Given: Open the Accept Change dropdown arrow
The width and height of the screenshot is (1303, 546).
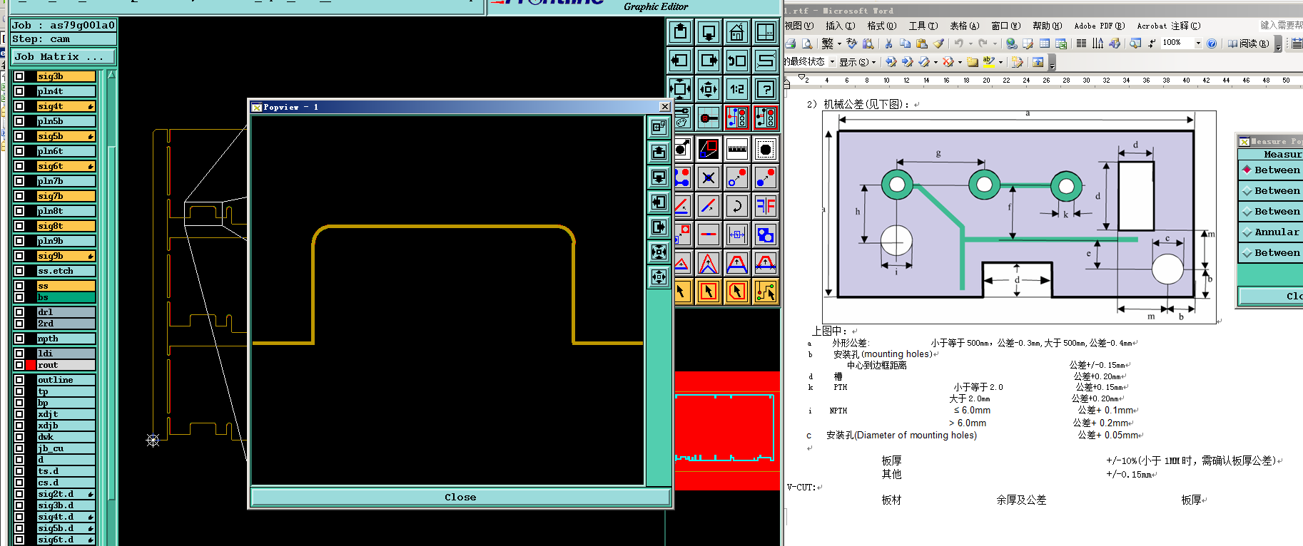Looking at the screenshot, I should click(936, 62).
